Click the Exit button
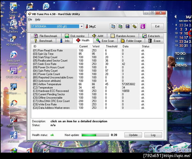 157,26
